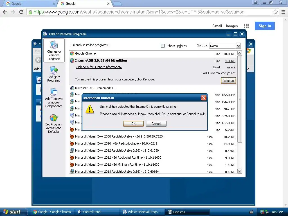Click the InternetOff globe system tray icon

coord(262,212)
